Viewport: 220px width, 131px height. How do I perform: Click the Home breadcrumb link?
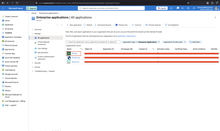pos(34,13)
